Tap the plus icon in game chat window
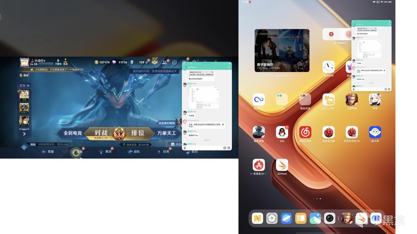Image resolution: width=417 pixels, height=234 pixels. (x=229, y=148)
